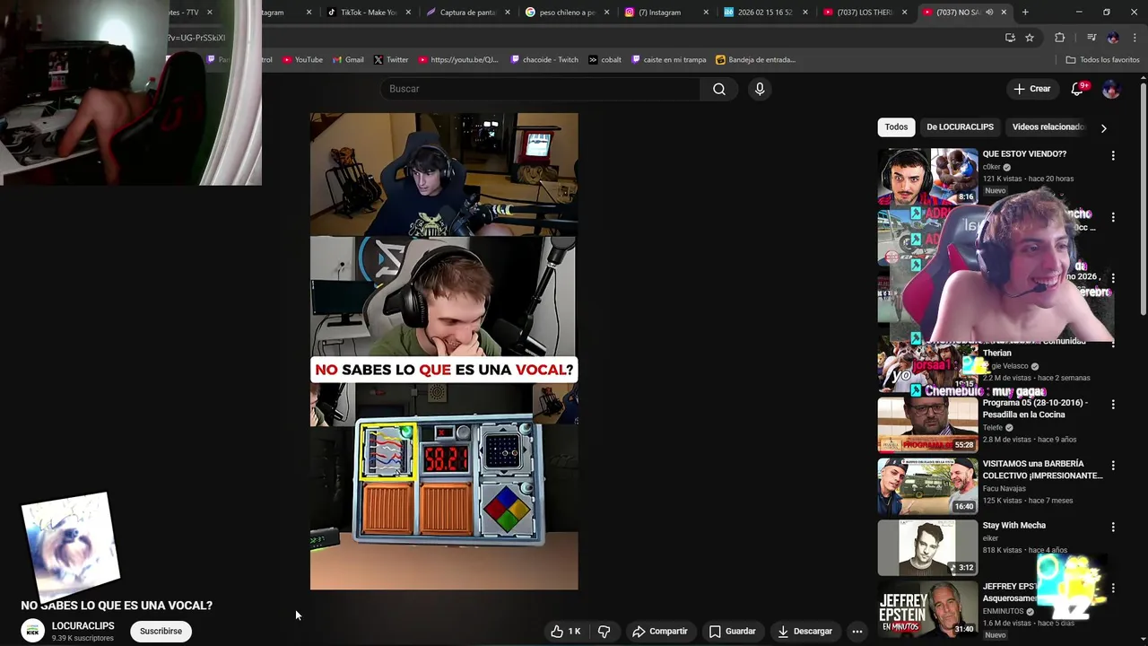Screen dimensions: 1148x646
Task: Start voice search with the microphone icon
Action: click(x=760, y=89)
